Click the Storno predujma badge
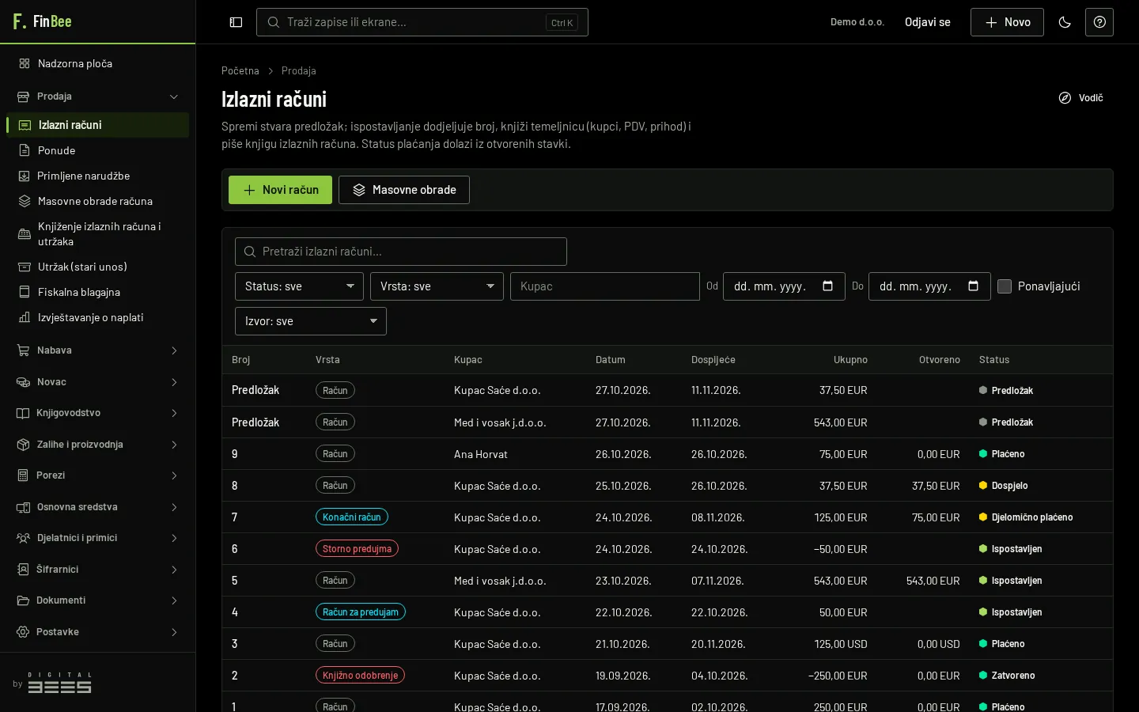Screen dimensions: 1139x712 [357, 549]
